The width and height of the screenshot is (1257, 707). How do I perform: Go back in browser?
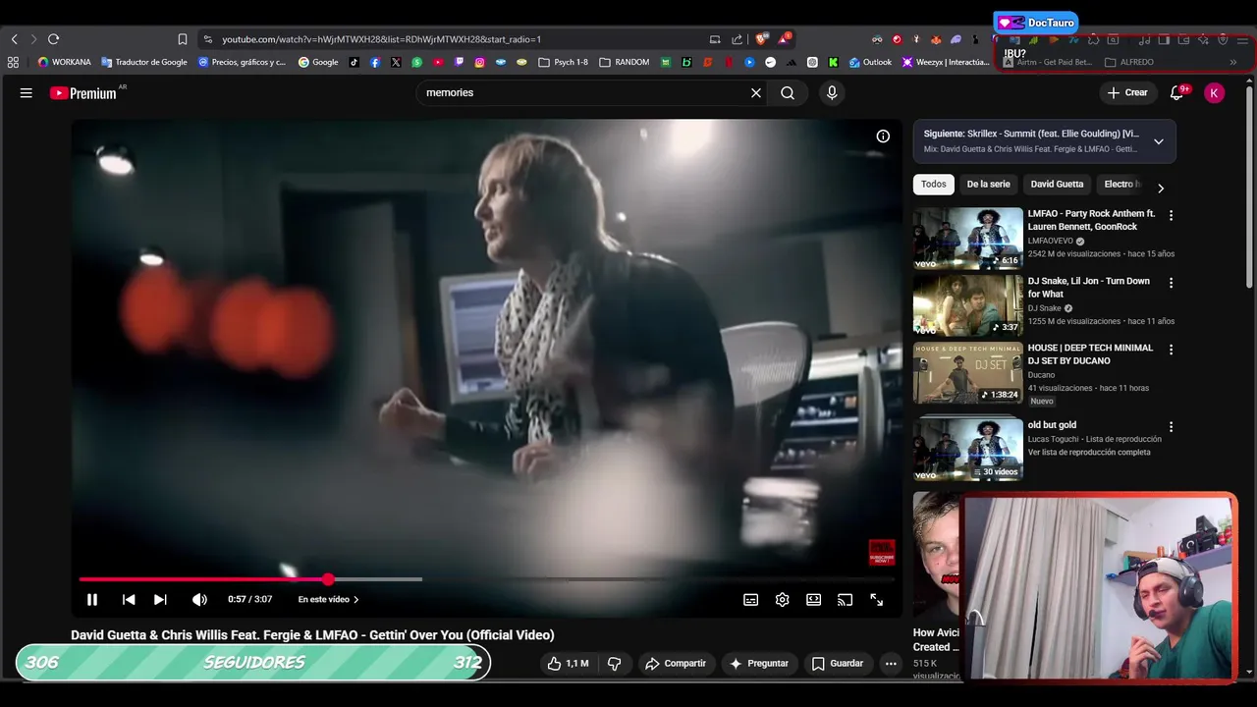15,39
